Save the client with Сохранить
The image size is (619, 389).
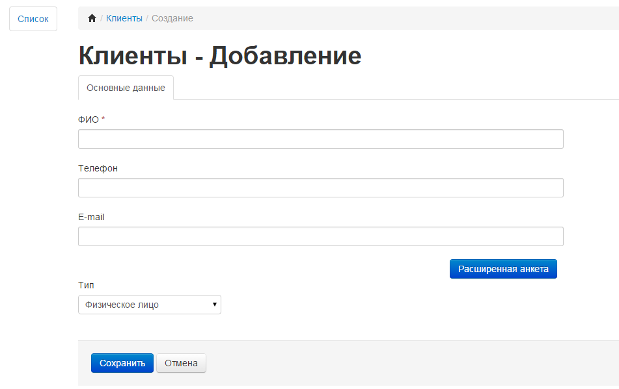tap(122, 363)
